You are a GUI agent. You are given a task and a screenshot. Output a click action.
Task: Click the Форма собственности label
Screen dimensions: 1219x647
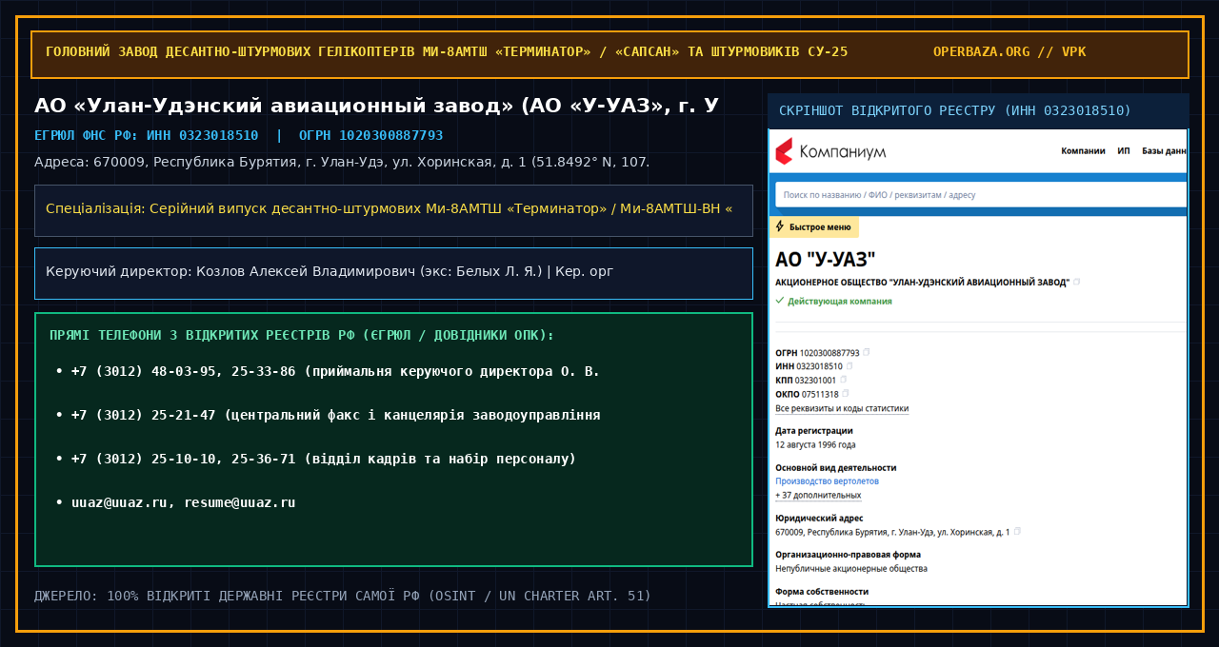coord(822,591)
